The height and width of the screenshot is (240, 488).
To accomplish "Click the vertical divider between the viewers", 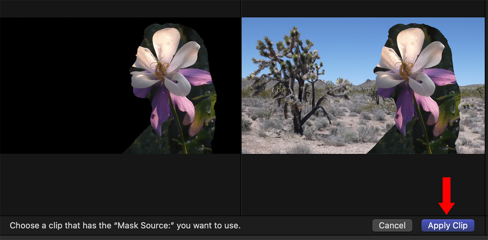I will [241, 107].
